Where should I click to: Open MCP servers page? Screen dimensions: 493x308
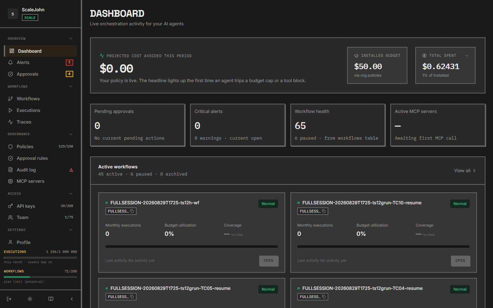(40, 181)
